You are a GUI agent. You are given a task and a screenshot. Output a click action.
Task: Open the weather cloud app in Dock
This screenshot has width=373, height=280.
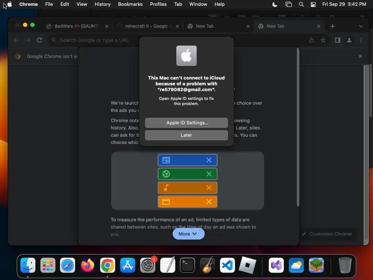[x=296, y=265]
